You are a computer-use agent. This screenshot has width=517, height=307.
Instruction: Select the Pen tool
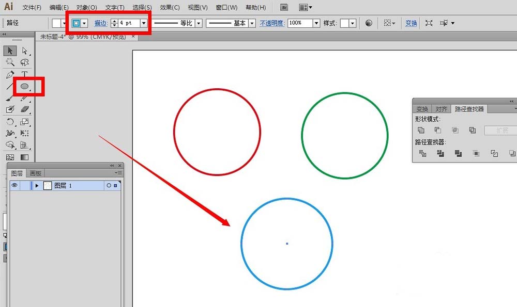click(x=10, y=74)
